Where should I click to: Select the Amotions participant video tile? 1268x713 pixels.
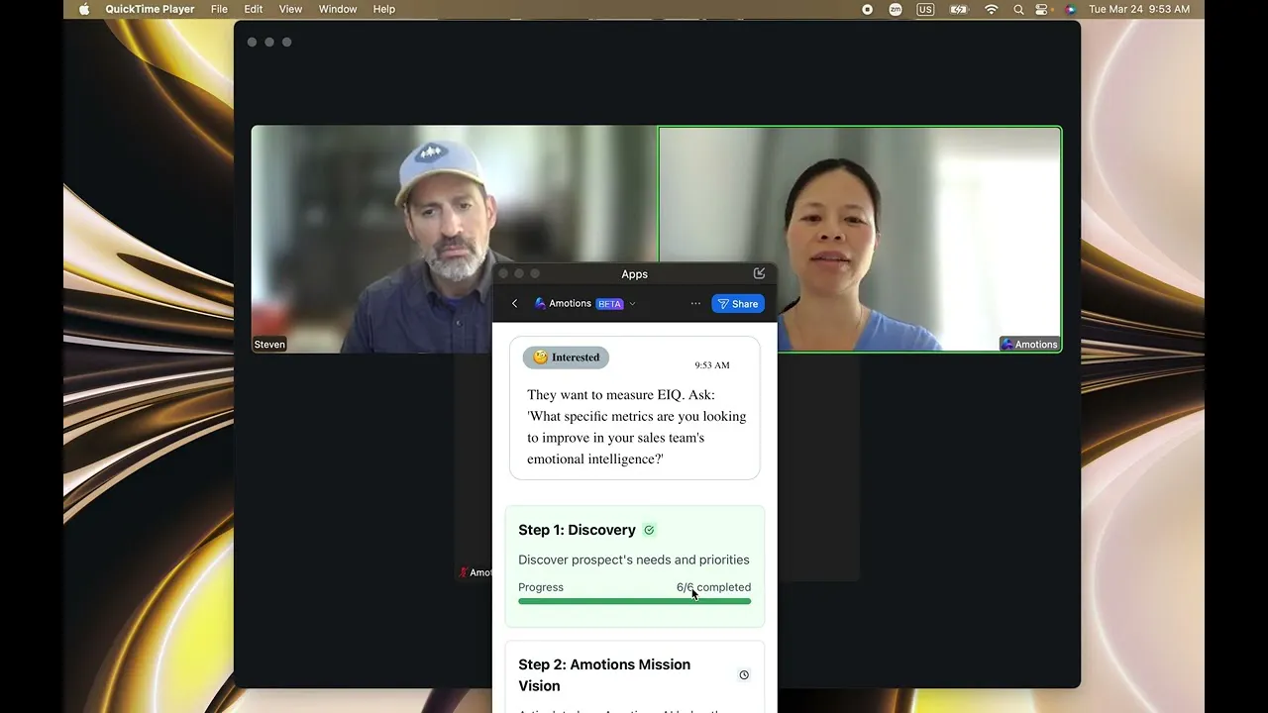(860, 239)
